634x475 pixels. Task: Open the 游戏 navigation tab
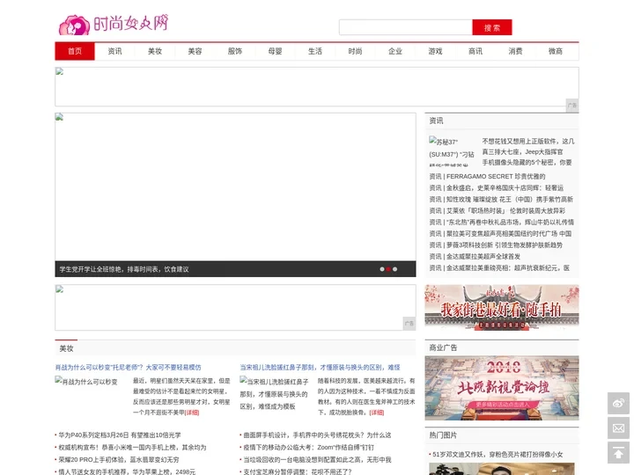[x=435, y=51]
